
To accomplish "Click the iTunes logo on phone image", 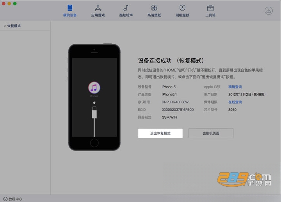I will (x=94, y=88).
